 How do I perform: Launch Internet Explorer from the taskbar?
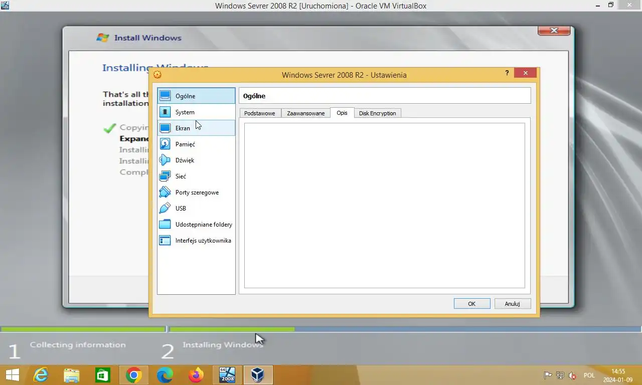(41, 375)
